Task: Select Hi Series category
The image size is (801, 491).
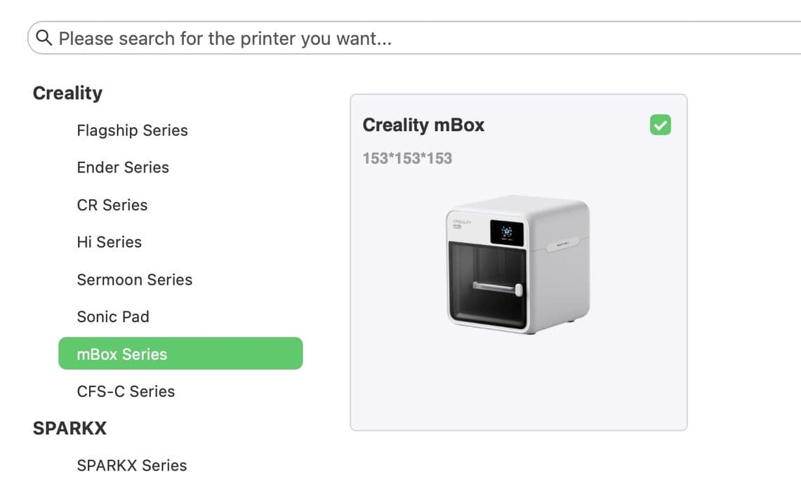Action: [109, 242]
